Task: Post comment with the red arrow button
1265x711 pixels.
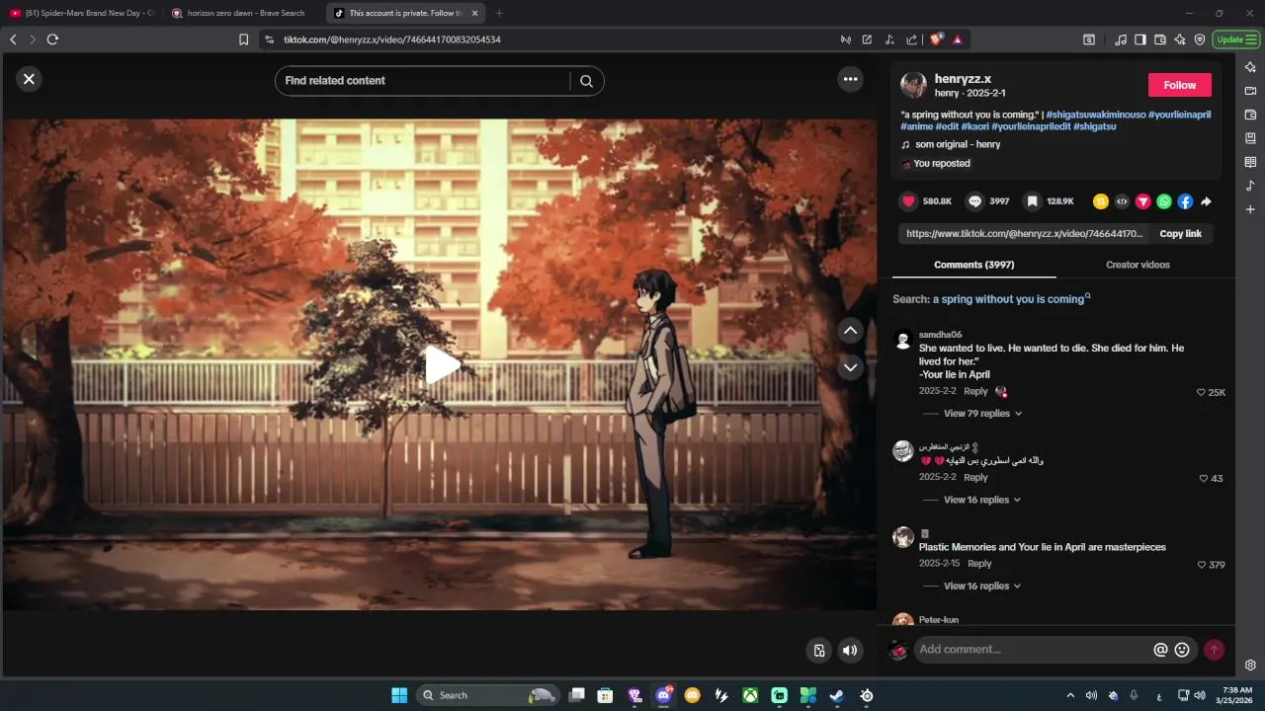Action: [1214, 650]
